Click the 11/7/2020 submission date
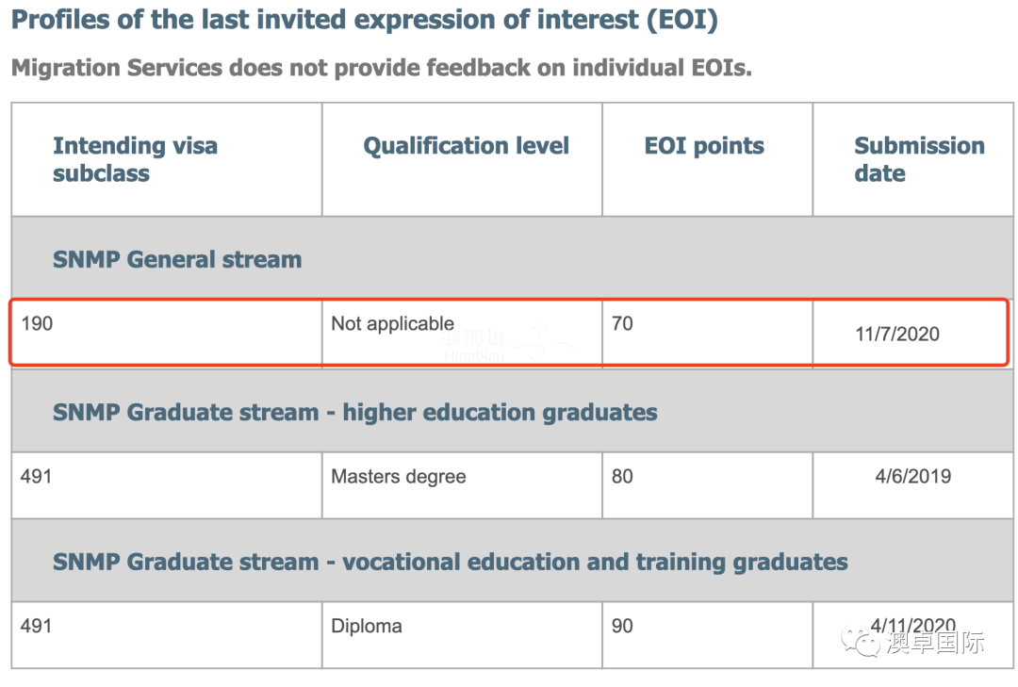Screen dimensions: 1018x687 tap(897, 334)
